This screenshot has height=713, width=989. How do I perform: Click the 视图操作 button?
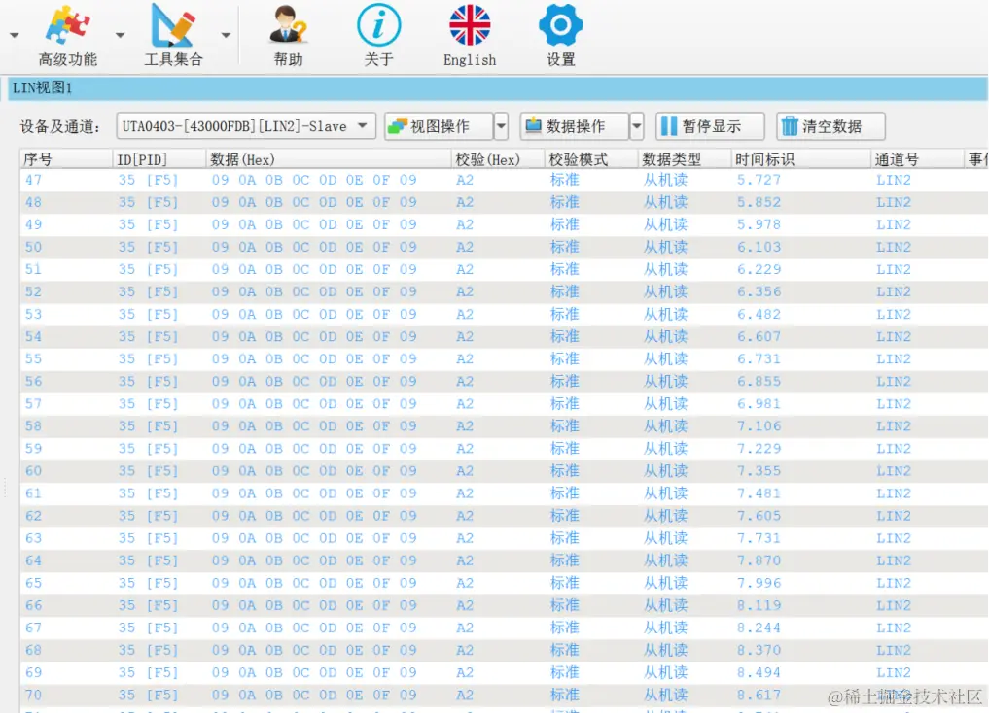coord(439,126)
